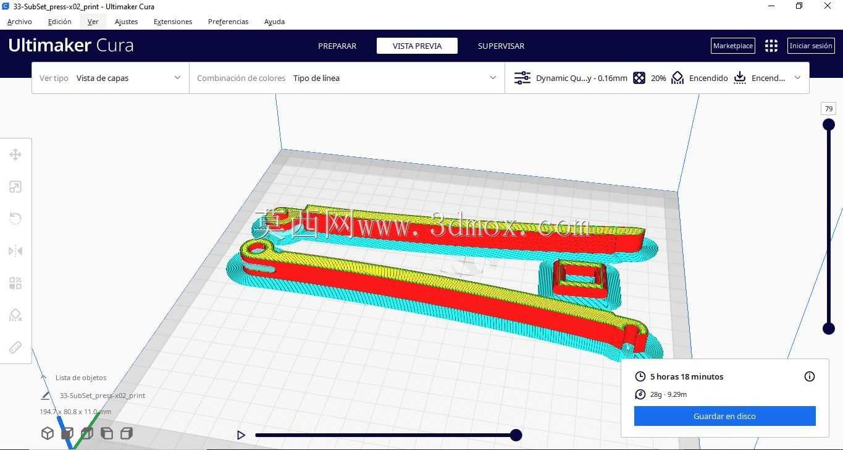Open the Ayuda menu
The height and width of the screenshot is (450, 843).
click(274, 22)
